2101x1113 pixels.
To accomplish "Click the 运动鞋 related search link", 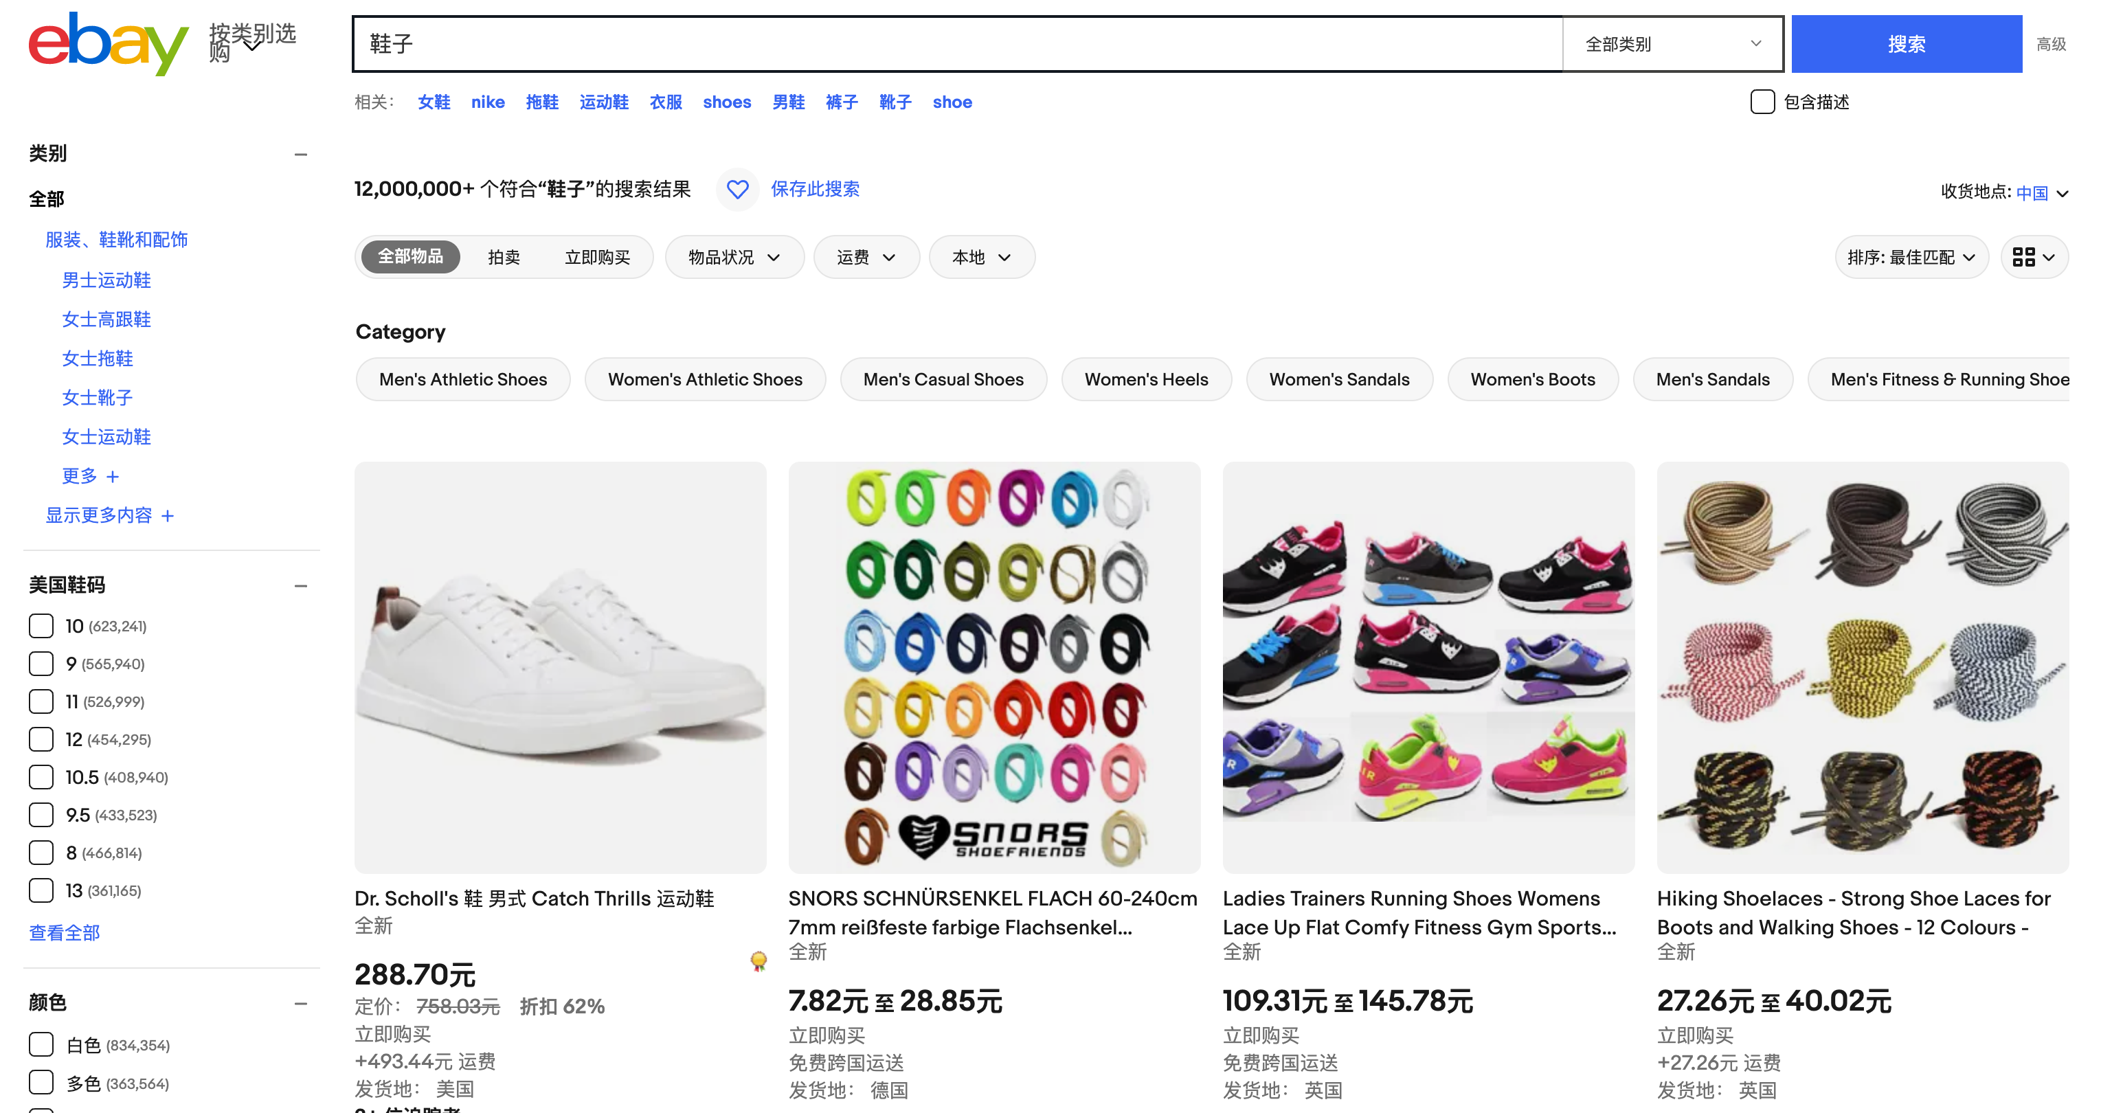I will pos(605,102).
